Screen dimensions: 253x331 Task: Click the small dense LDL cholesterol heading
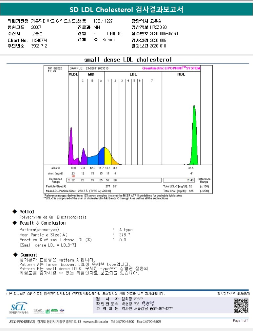click(x=128, y=60)
